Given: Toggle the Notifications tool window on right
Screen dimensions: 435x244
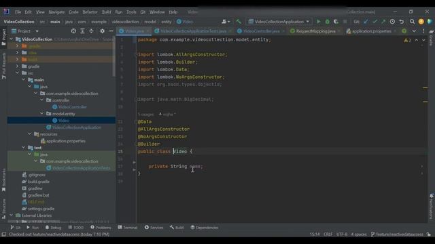Looking at the screenshot, I should (431, 206).
